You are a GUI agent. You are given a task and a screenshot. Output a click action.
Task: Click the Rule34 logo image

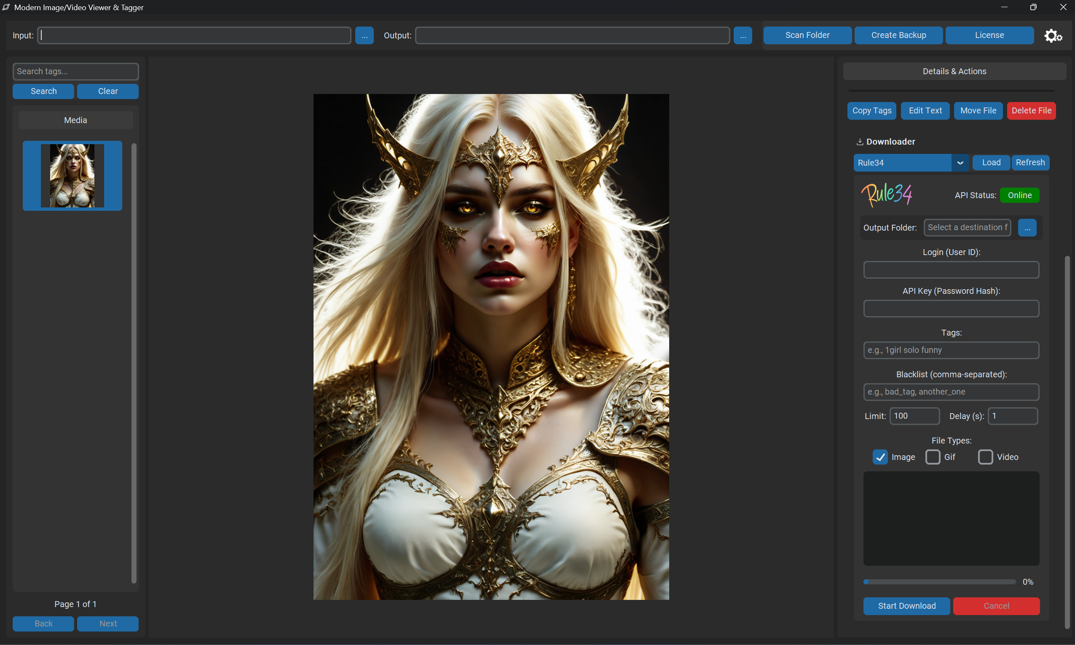(x=886, y=195)
